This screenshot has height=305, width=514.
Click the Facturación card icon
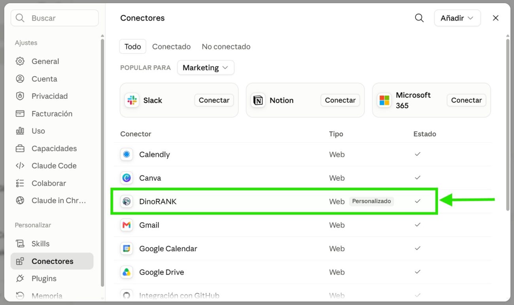[x=20, y=113]
